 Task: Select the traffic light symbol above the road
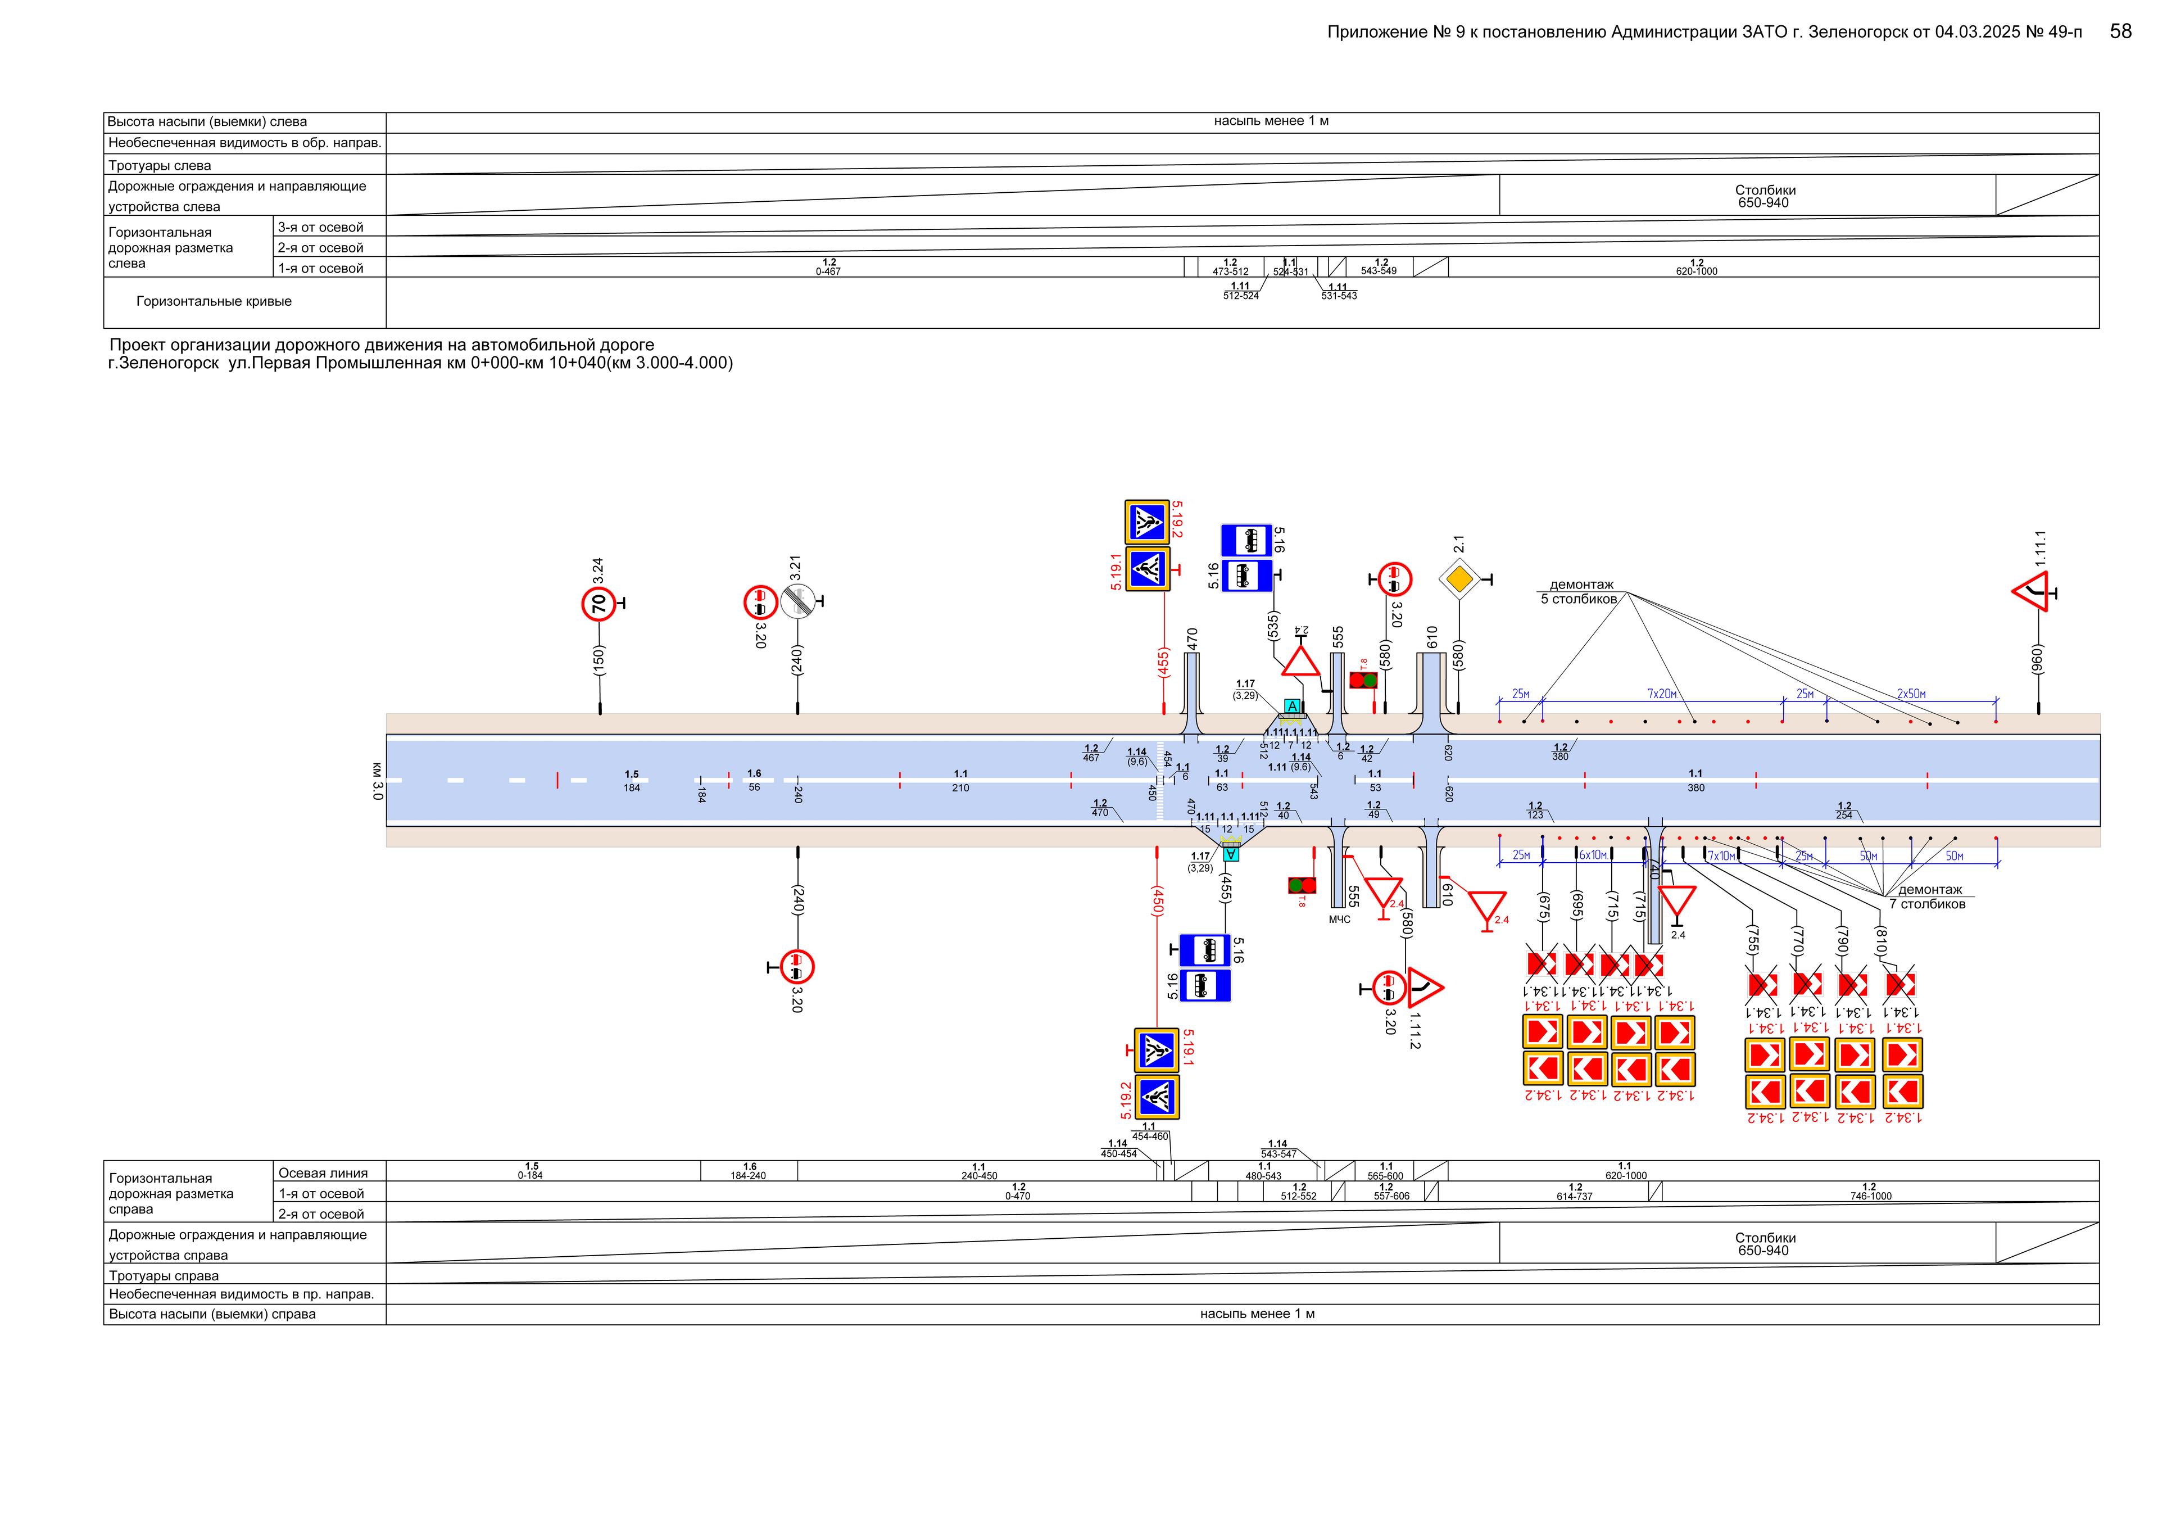1363,680
